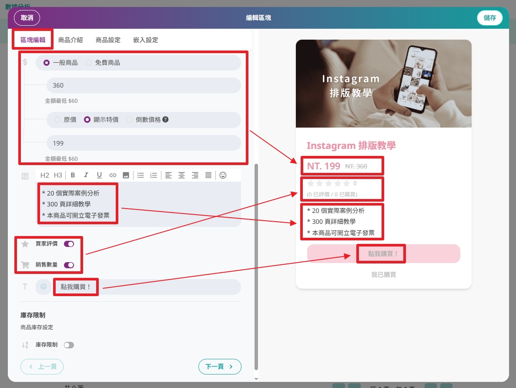Toggle italic text formatting
Viewport: 516px width, 388px height.
tap(86, 175)
